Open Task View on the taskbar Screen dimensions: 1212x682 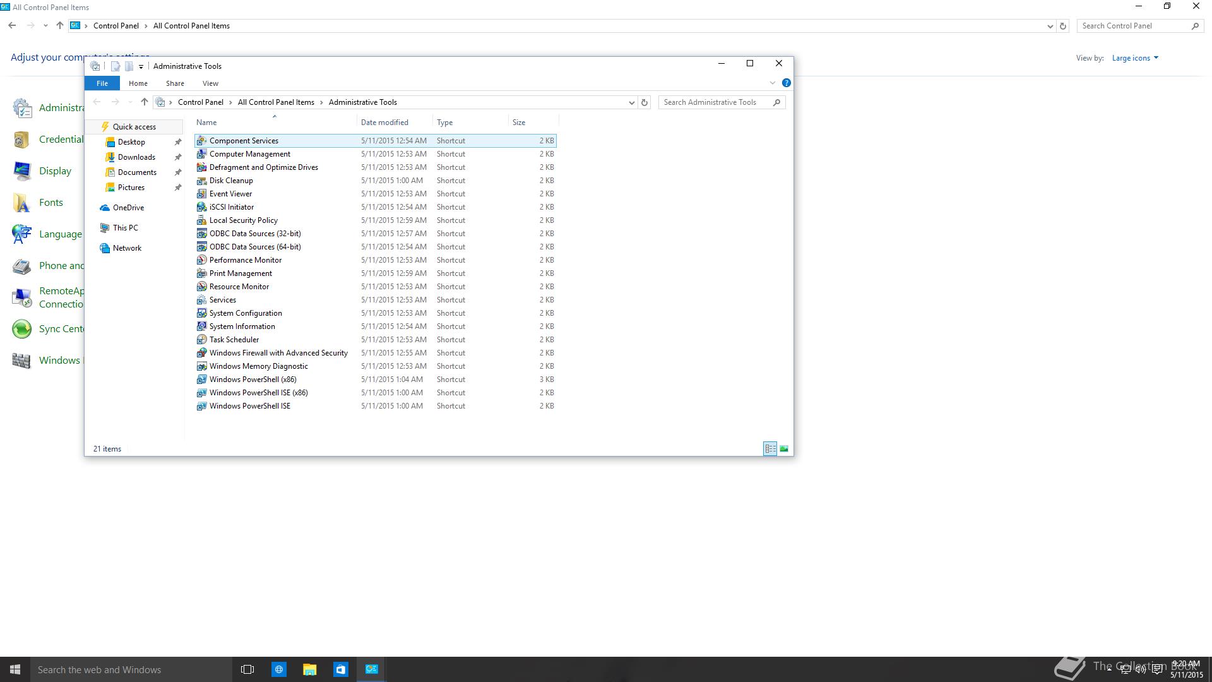coord(247,669)
